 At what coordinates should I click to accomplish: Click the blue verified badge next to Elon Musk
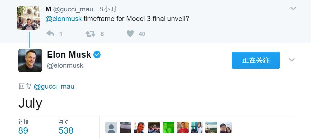[97, 55]
